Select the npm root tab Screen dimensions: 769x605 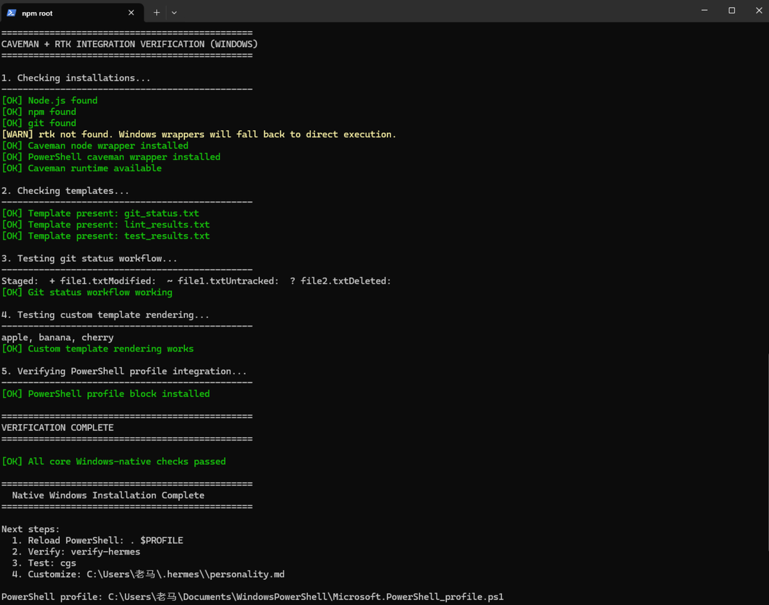click(x=72, y=13)
